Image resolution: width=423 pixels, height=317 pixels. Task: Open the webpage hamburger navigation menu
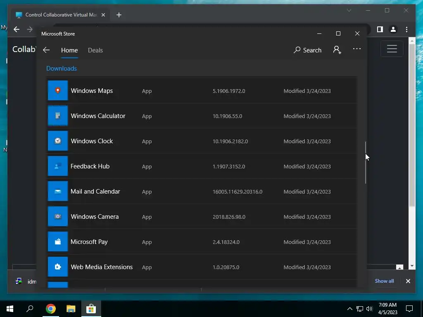(392, 49)
